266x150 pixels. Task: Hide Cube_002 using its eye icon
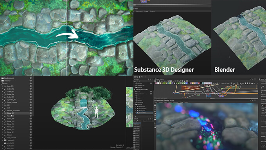[x=31, y=89]
